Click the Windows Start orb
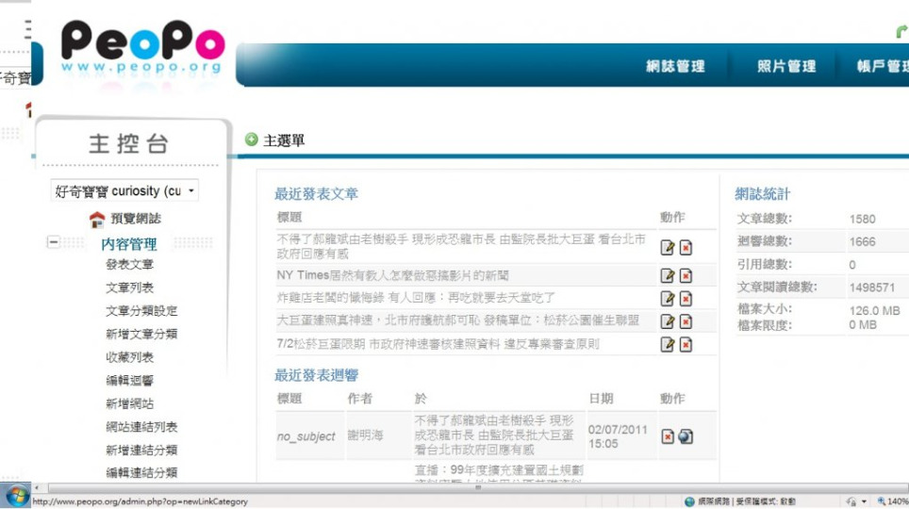This screenshot has width=909, height=509. tap(16, 497)
